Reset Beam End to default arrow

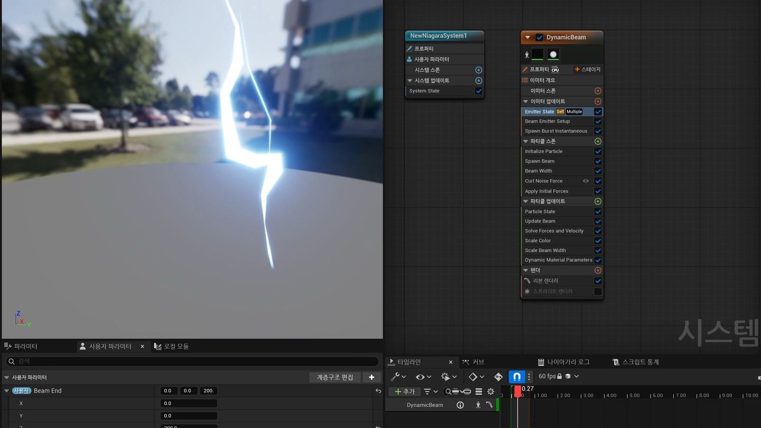pos(378,391)
